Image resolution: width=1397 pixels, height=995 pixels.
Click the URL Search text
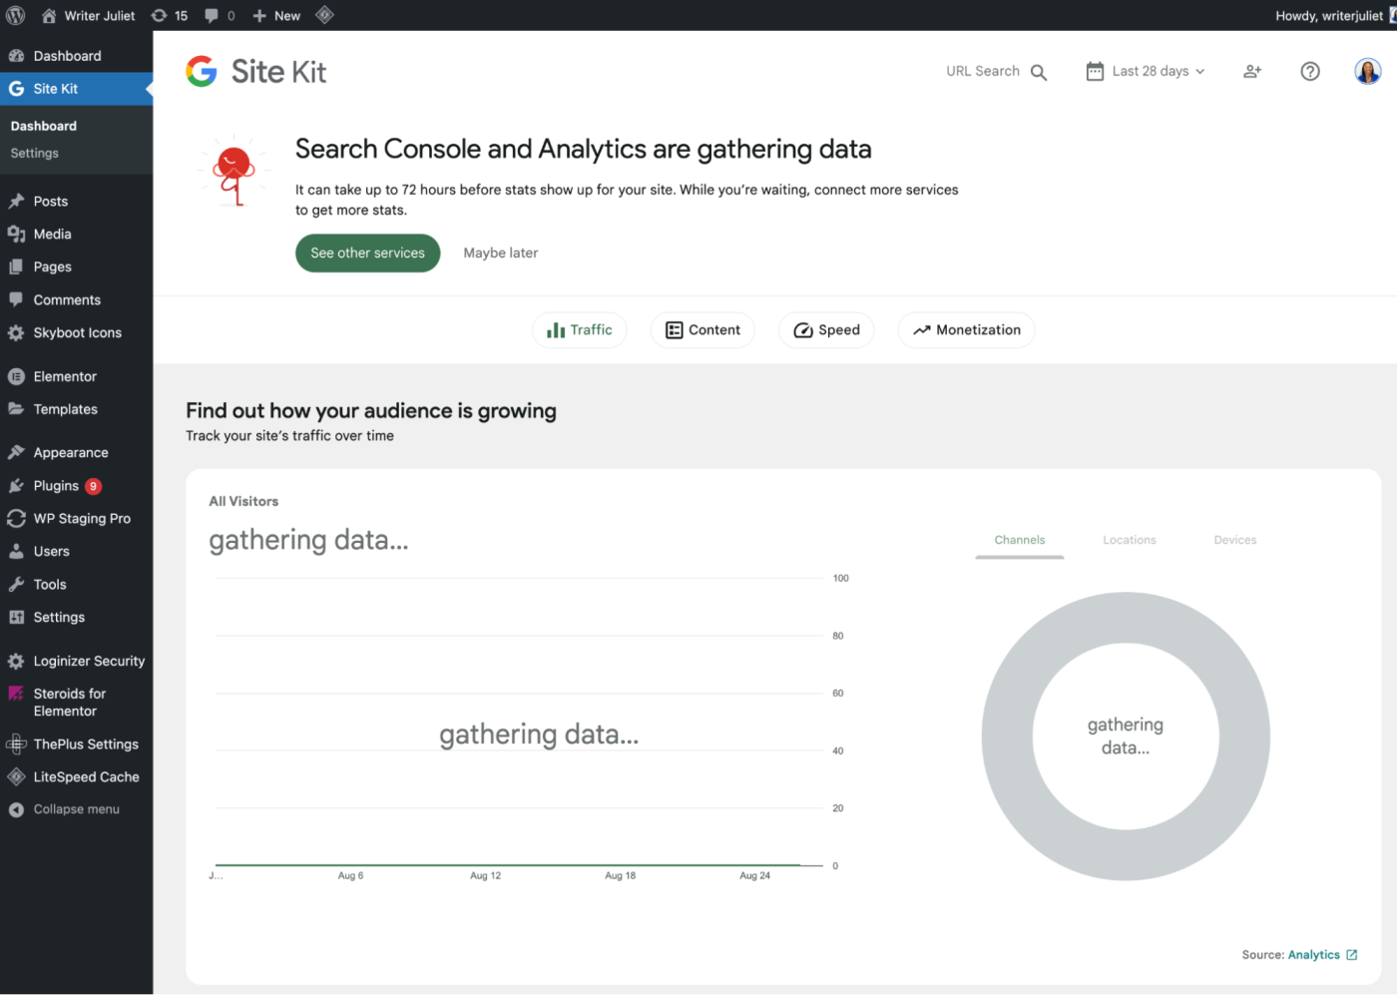click(x=983, y=71)
